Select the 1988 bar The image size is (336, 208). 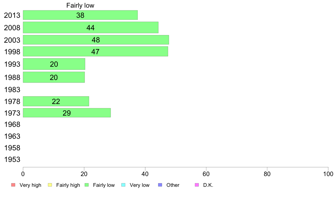point(54,77)
